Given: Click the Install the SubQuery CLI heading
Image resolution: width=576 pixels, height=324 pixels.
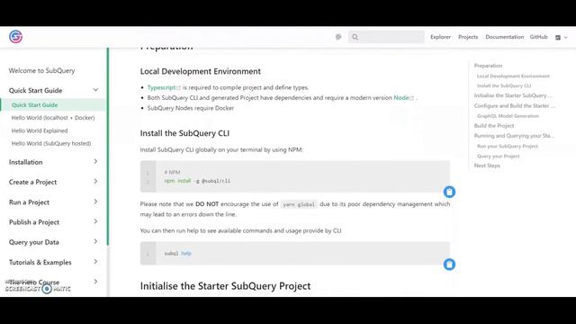Looking at the screenshot, I should (184, 133).
